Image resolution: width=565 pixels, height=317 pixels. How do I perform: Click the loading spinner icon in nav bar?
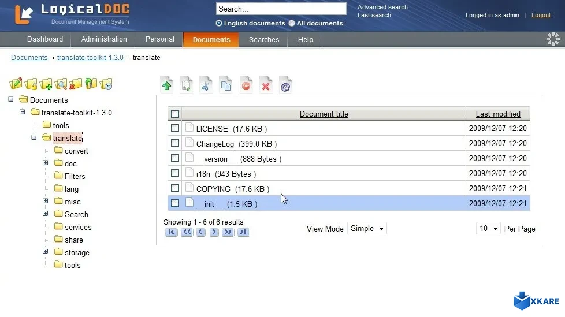pos(553,39)
